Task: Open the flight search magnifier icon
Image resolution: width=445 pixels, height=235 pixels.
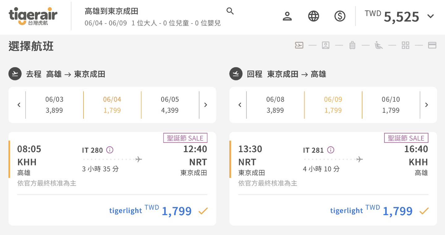Action: 230,11
